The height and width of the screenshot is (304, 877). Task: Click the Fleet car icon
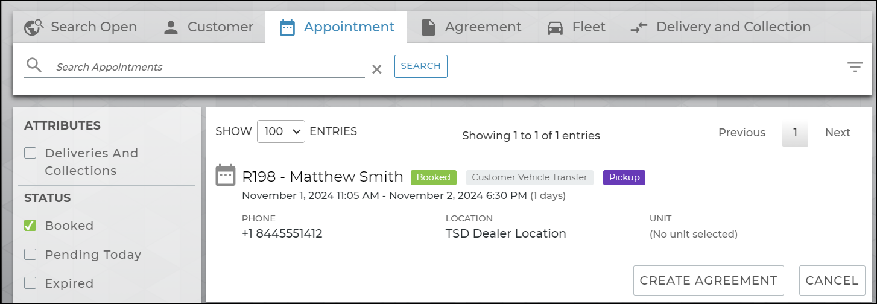tap(556, 28)
